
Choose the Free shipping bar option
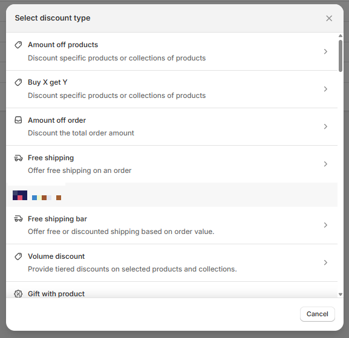[172, 225]
